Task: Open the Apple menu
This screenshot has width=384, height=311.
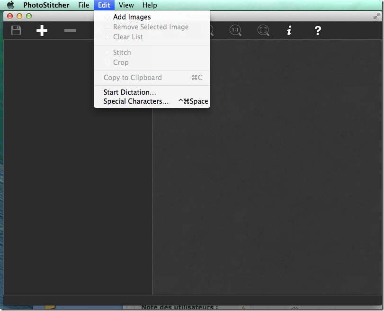Action: click(x=10, y=5)
